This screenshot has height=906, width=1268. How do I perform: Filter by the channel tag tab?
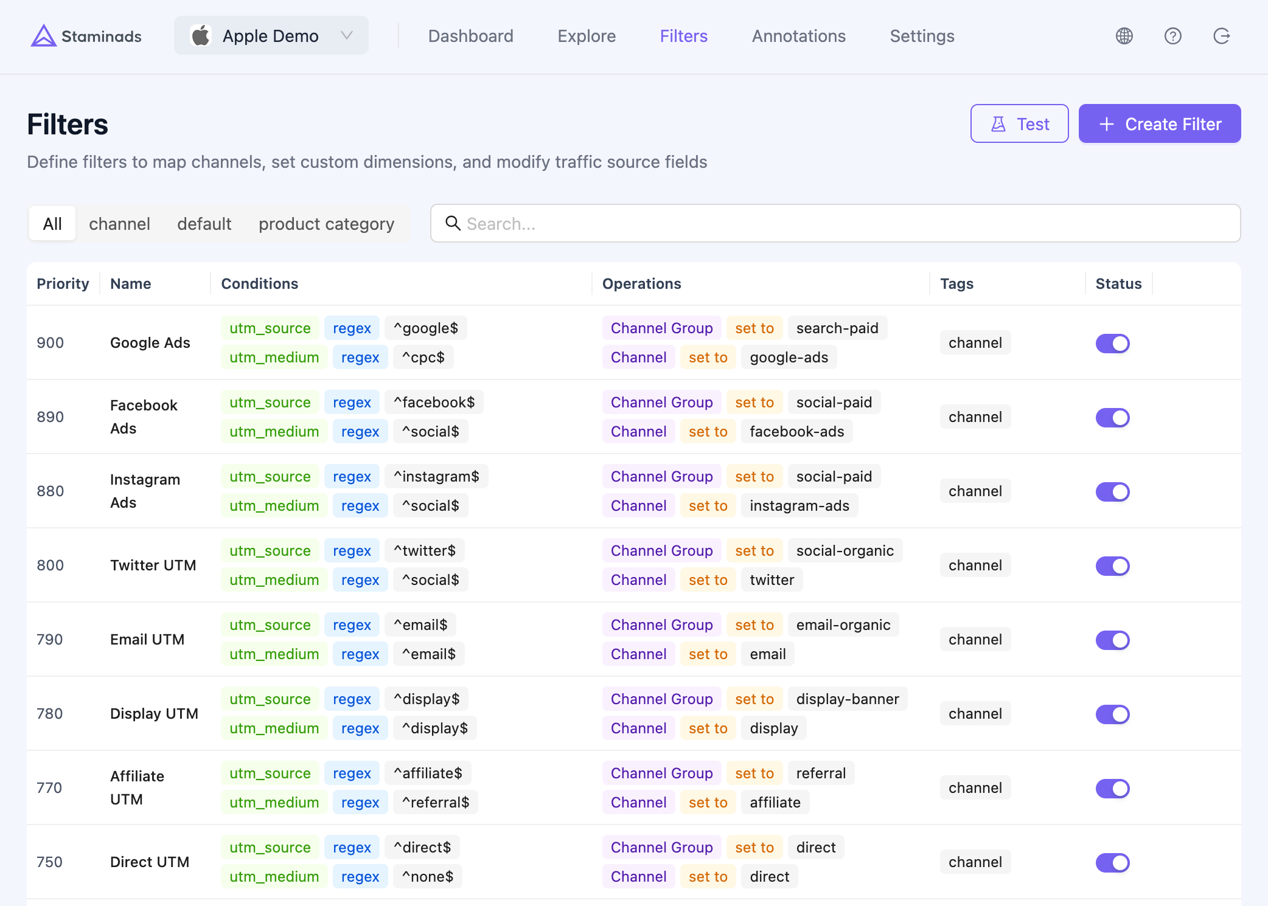(x=120, y=224)
